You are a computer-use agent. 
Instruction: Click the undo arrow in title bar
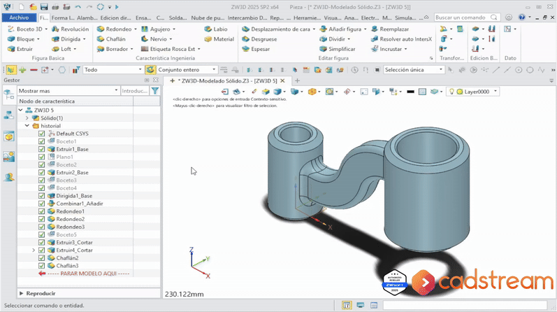click(78, 7)
